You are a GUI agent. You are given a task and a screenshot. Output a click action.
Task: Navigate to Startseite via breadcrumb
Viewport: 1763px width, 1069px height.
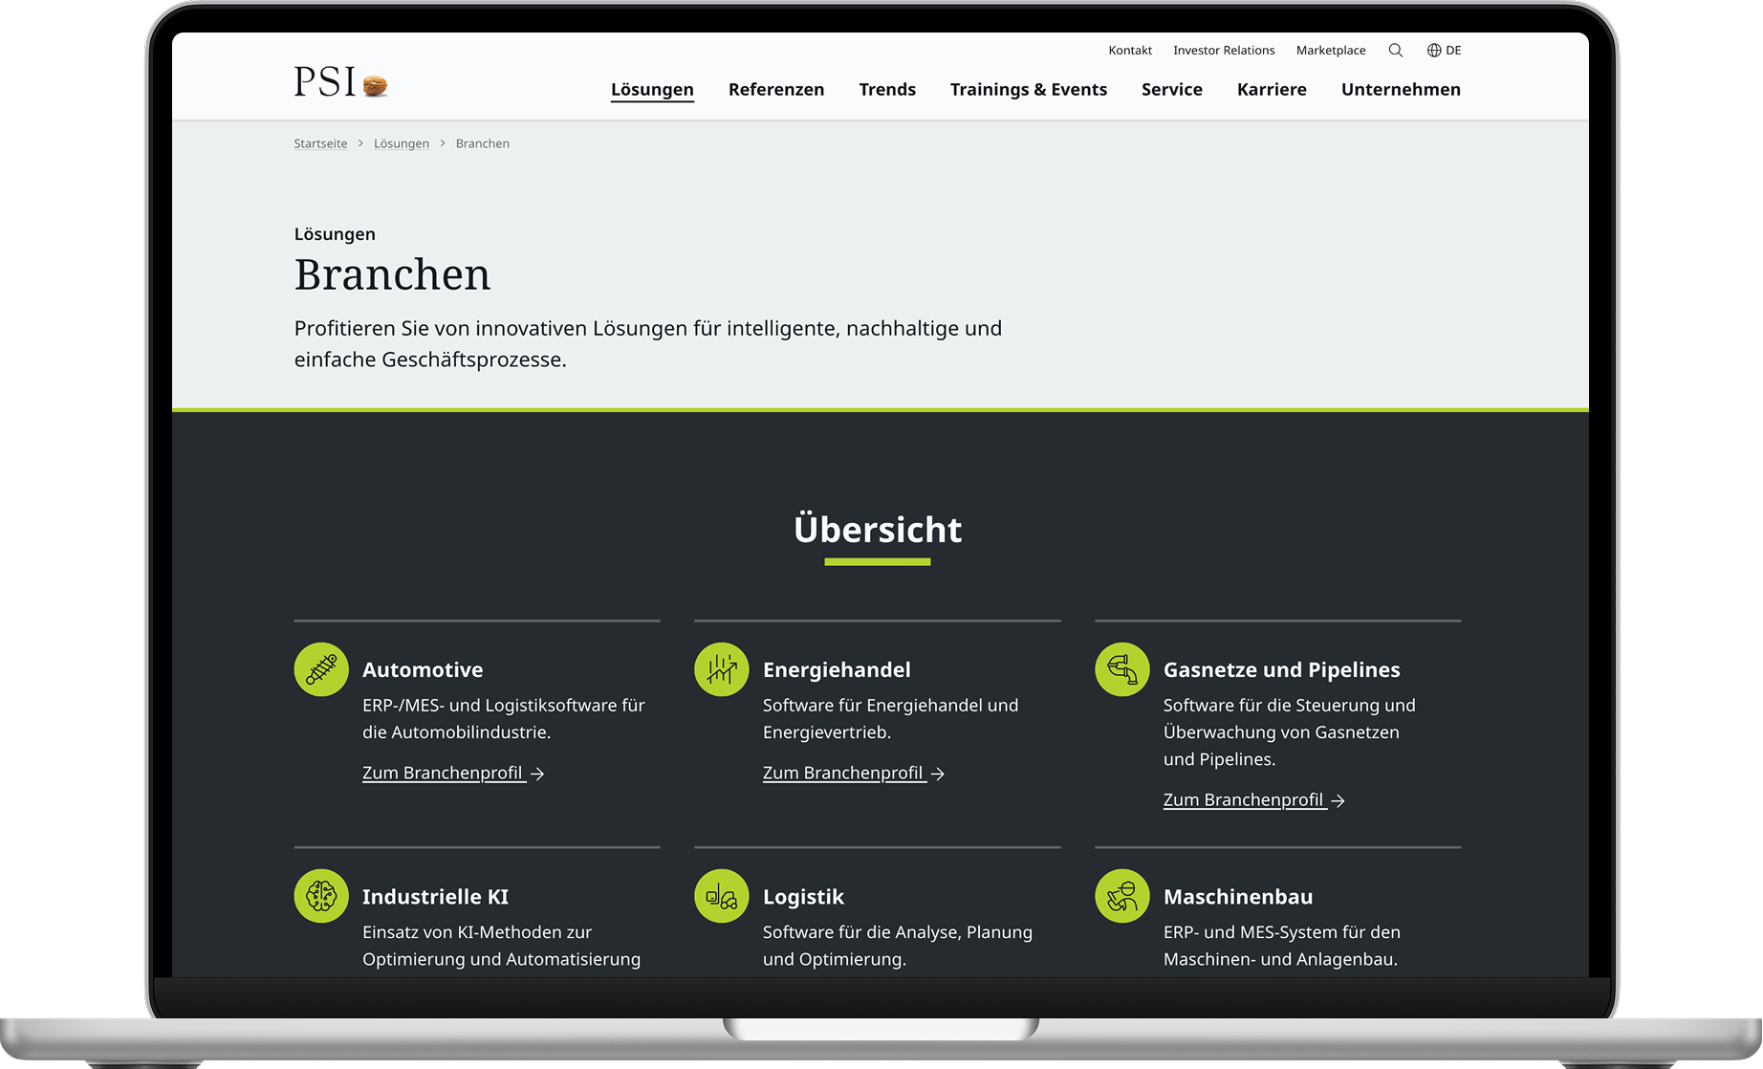(x=320, y=142)
